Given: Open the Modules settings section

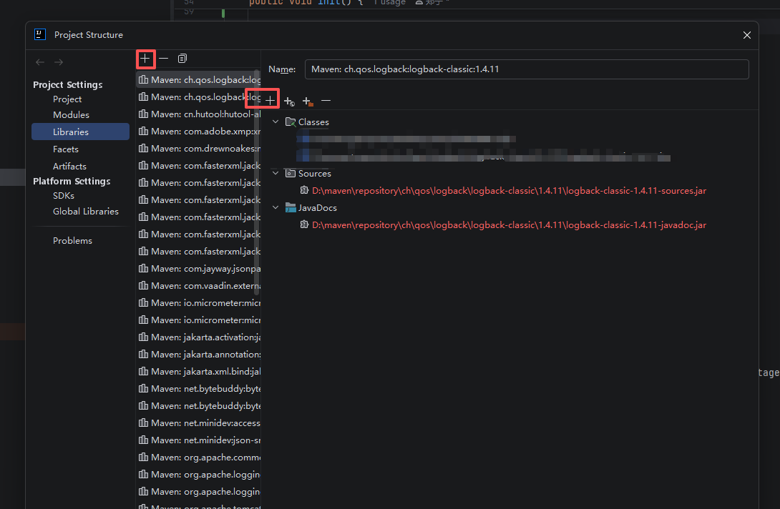Looking at the screenshot, I should [71, 114].
